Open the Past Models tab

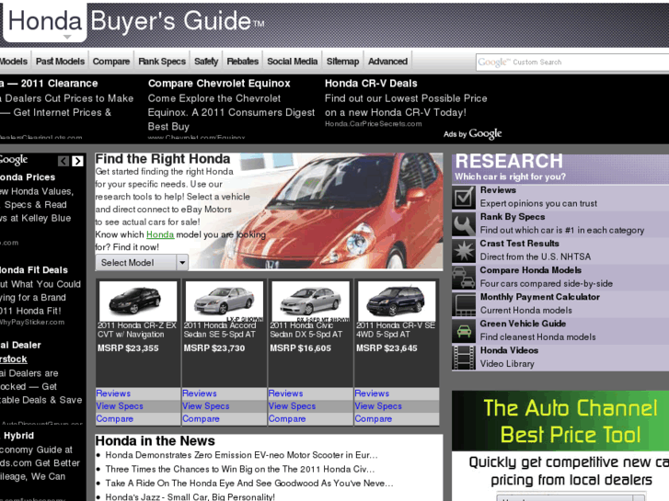point(60,62)
